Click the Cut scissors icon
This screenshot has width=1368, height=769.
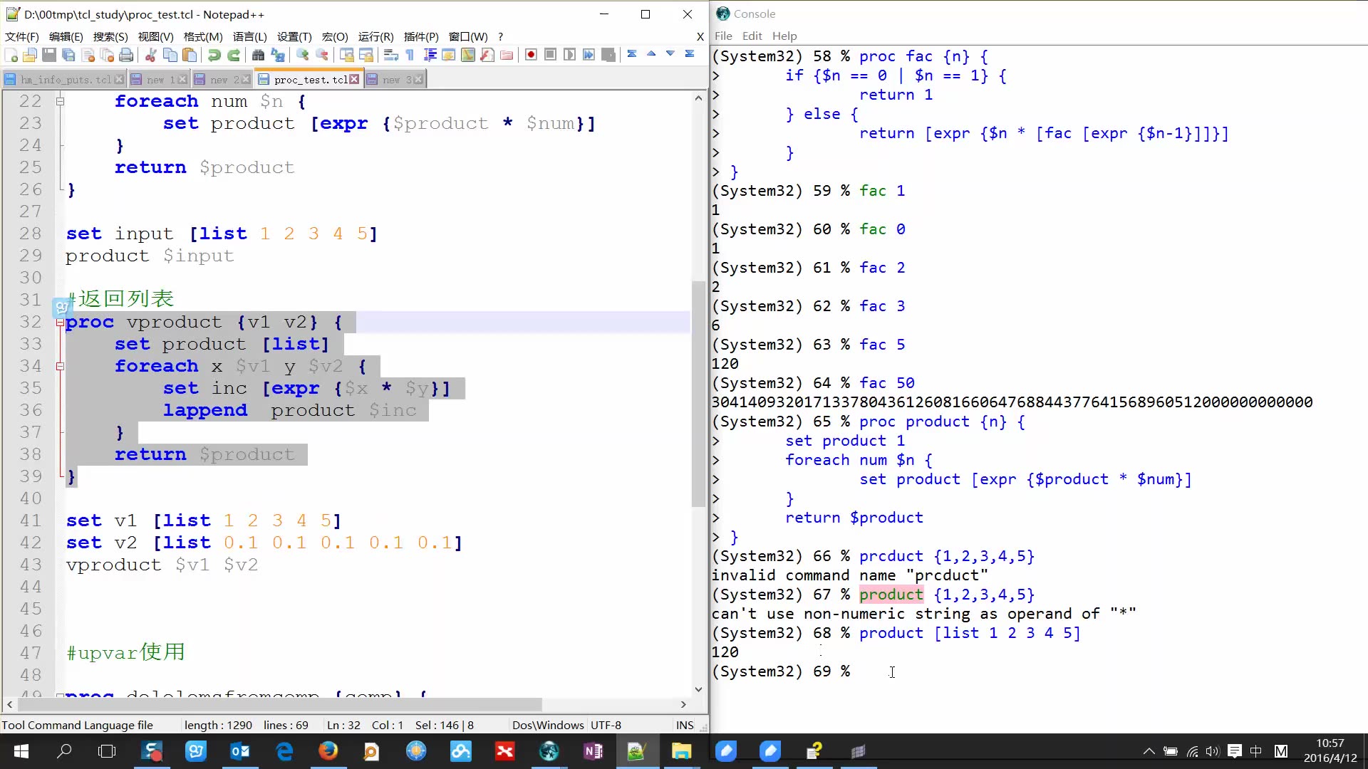coord(150,55)
